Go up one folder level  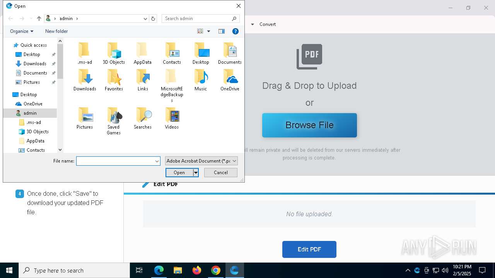(x=39, y=19)
